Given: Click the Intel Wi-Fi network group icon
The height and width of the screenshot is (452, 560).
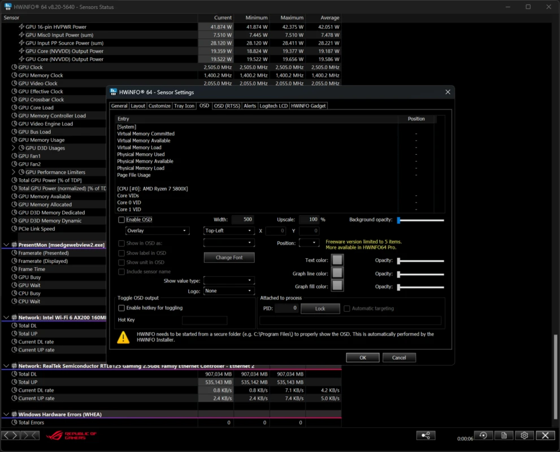Looking at the screenshot, I should [x=14, y=318].
